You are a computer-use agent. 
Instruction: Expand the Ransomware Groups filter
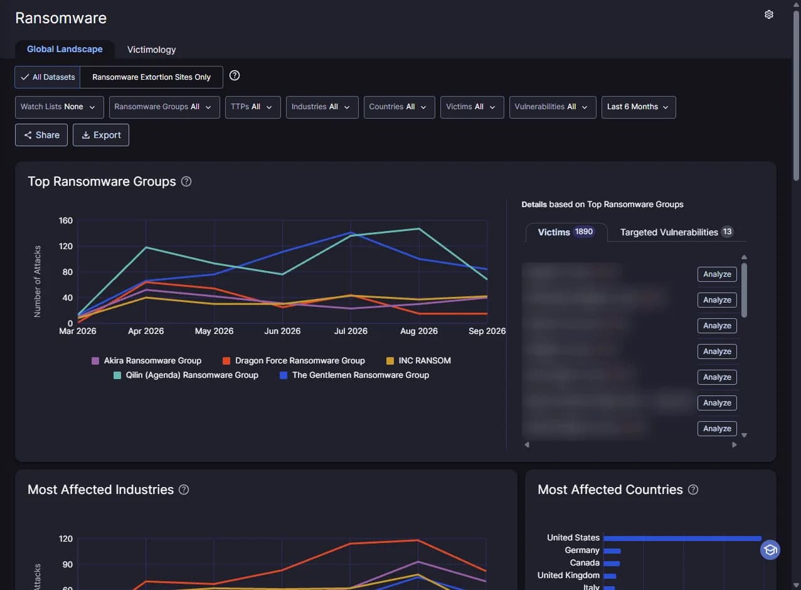(x=164, y=107)
